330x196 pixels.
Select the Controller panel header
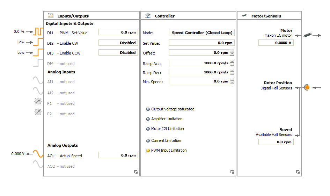tap(164, 16)
